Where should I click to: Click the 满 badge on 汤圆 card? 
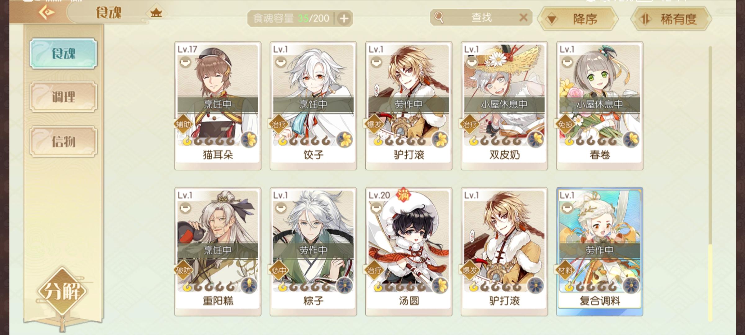(403, 195)
